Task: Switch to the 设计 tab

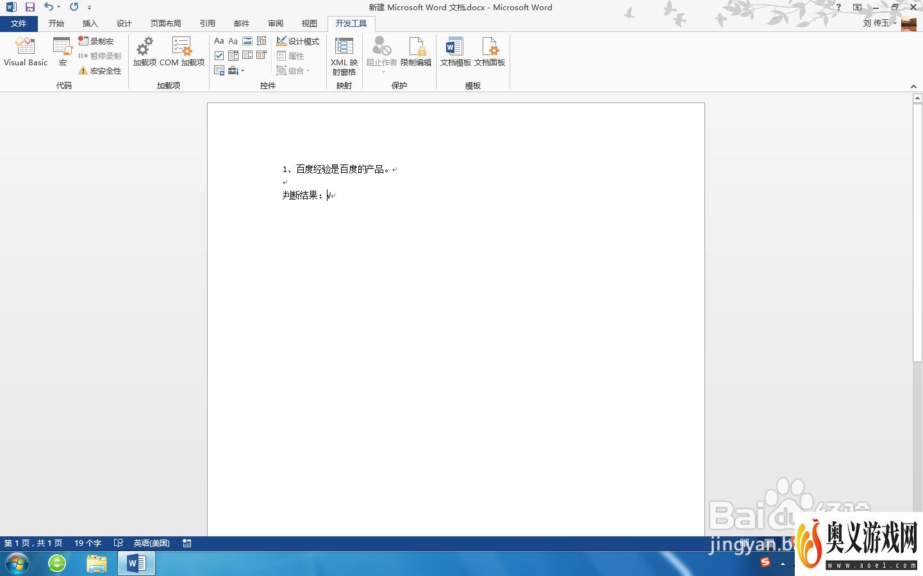Action: coord(124,24)
